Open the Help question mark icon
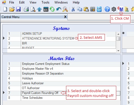134x105 pixels. [107, 9]
